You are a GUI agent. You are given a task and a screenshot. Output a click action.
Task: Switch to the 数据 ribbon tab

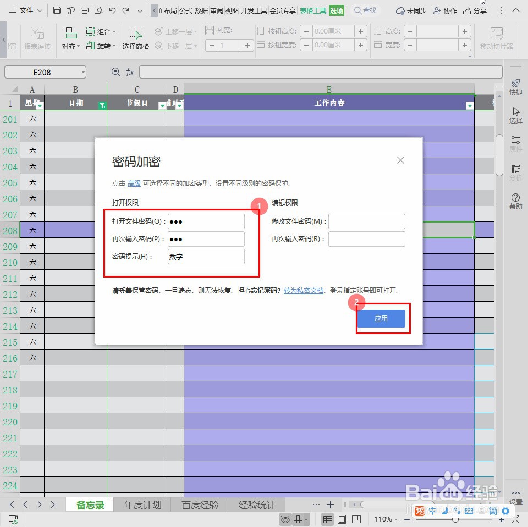201,11
